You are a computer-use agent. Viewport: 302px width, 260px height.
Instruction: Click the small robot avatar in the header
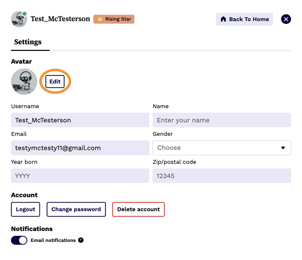coord(18,20)
